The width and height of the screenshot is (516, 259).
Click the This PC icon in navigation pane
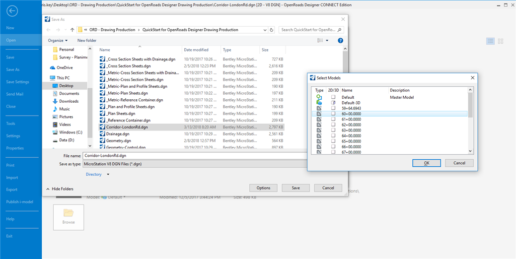coord(53,78)
